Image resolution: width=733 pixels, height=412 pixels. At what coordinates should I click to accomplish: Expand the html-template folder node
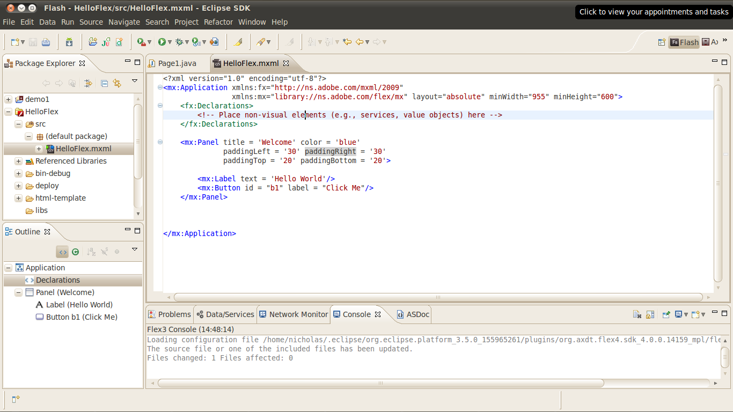[x=19, y=198]
